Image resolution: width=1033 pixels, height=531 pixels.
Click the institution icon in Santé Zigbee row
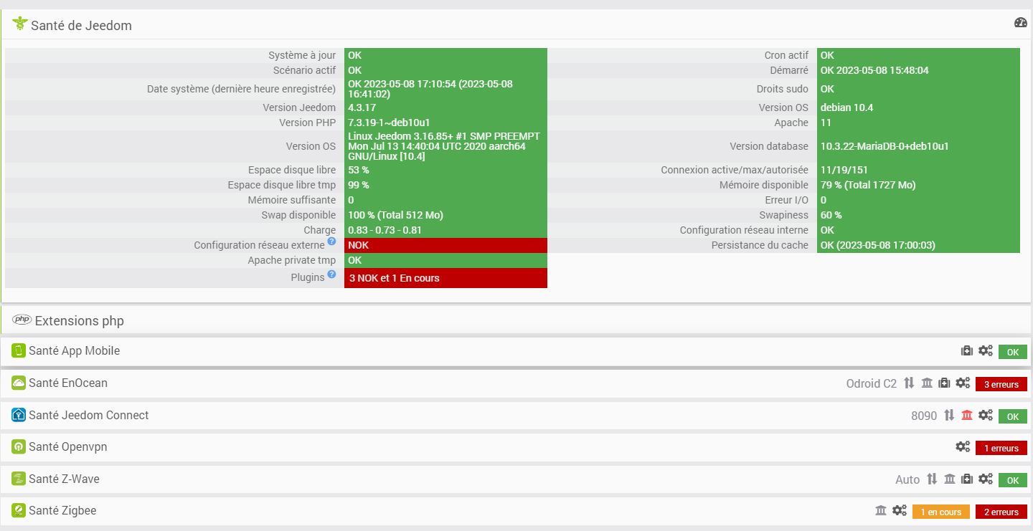pyautogui.click(x=881, y=511)
